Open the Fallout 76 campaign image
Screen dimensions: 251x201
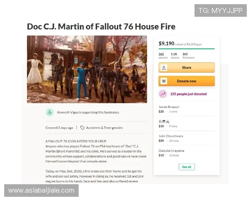point(87,69)
